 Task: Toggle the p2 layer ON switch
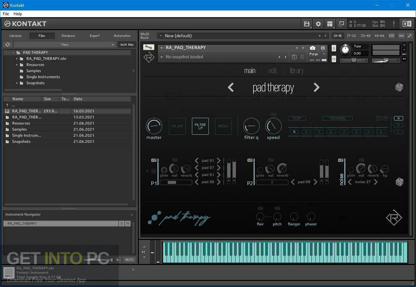(x=250, y=160)
